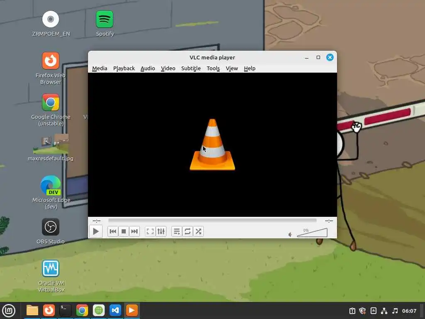Image resolution: width=425 pixels, height=319 pixels.
Task: Skip to next media in VLC
Action: (x=134, y=231)
